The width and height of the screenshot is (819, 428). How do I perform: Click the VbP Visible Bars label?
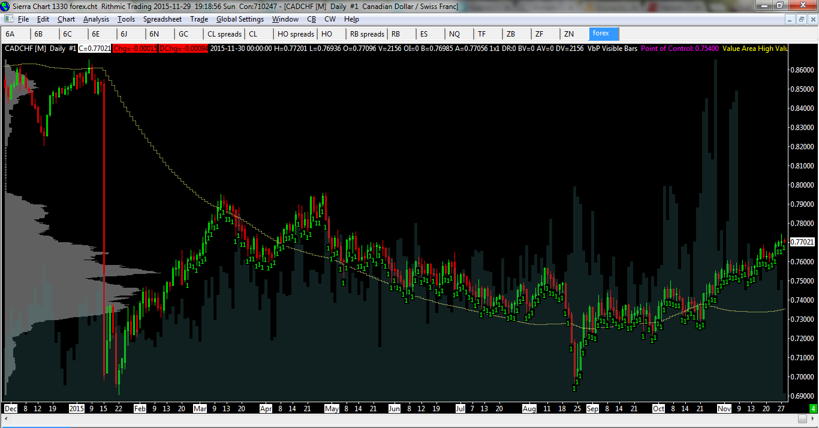[612, 49]
